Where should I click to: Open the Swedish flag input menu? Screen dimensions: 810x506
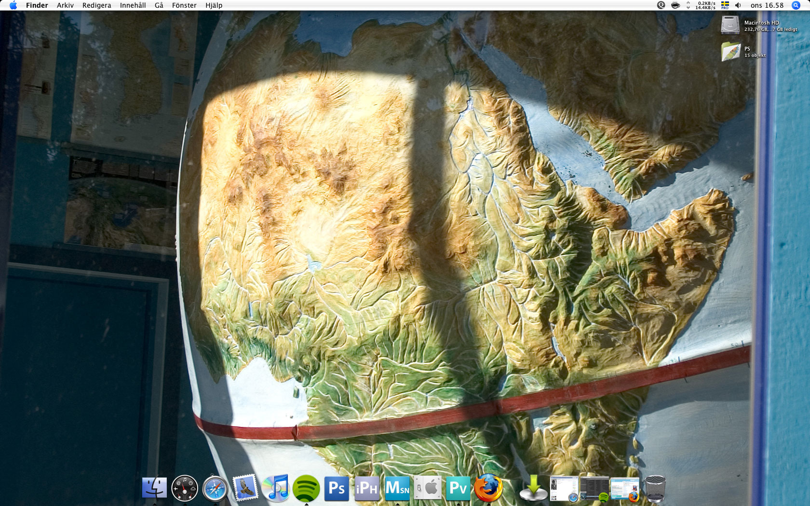coord(725,5)
